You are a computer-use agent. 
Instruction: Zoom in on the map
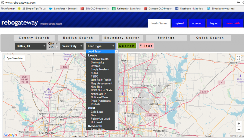coord(239,124)
